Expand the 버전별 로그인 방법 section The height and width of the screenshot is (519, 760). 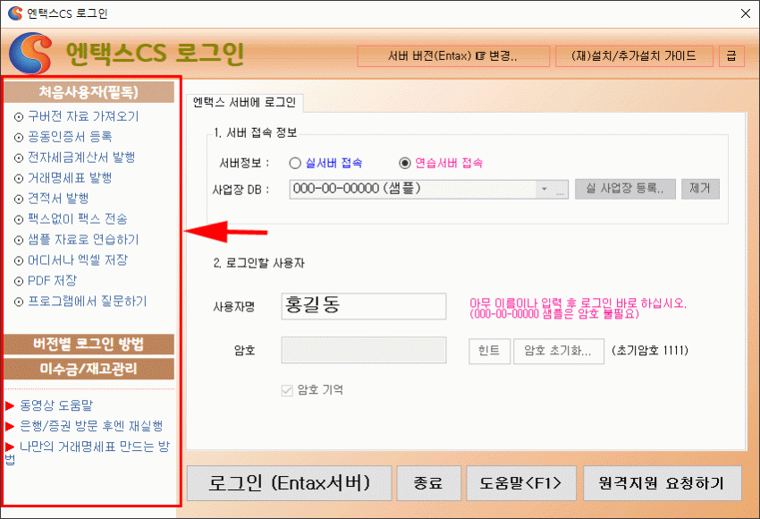tap(89, 345)
